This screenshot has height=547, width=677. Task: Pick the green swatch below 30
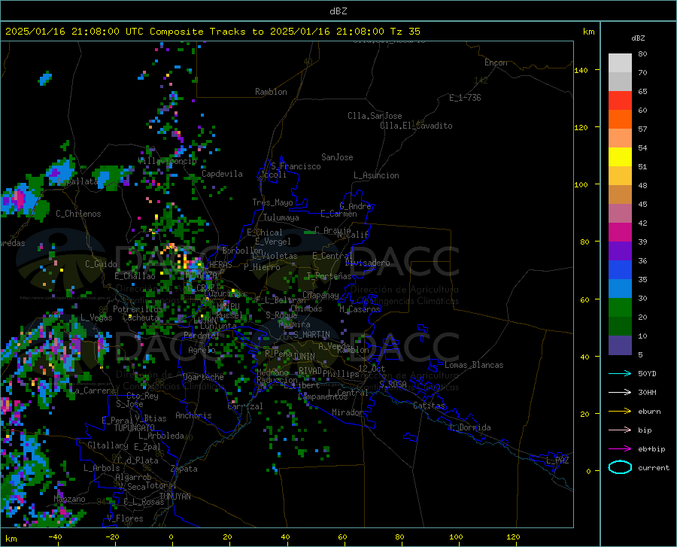tap(620, 308)
